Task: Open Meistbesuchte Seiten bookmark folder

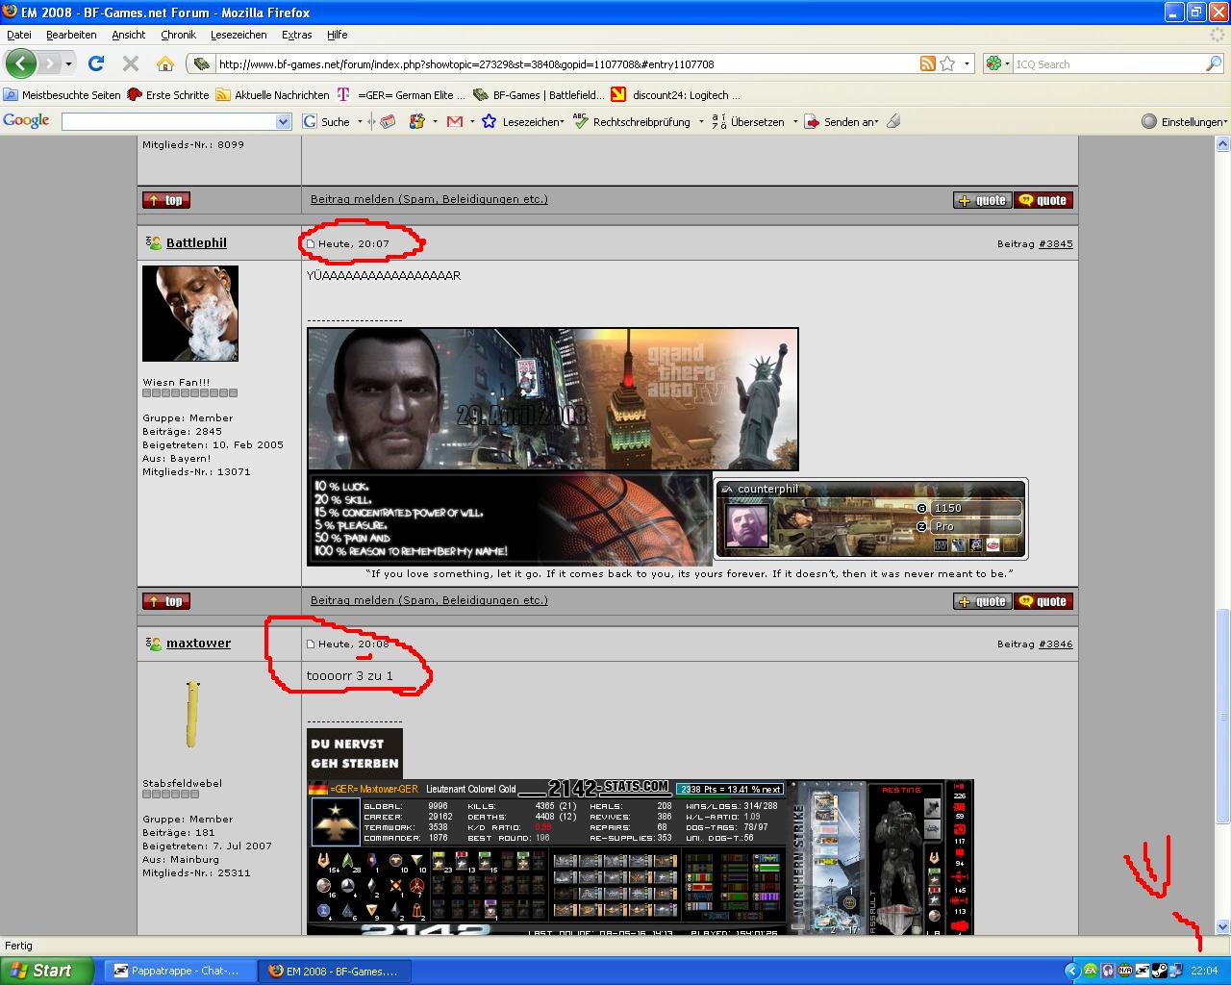Action: (63, 95)
